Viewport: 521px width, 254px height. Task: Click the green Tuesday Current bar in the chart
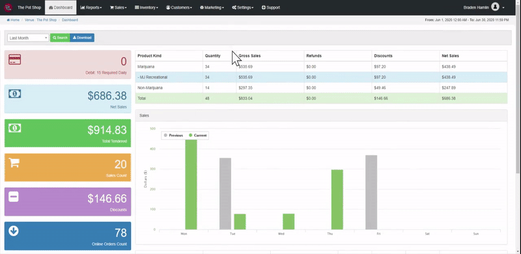(x=240, y=221)
